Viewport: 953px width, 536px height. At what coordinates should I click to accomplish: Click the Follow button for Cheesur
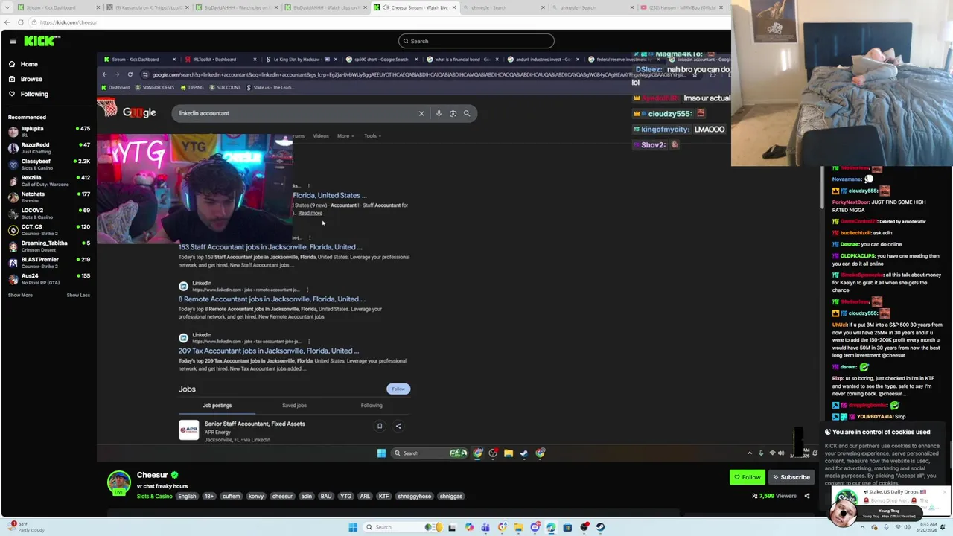click(747, 477)
